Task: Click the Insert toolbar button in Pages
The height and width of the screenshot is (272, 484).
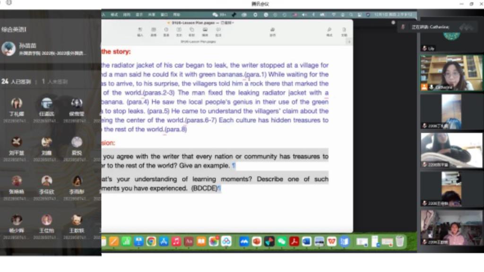Action: [140, 32]
